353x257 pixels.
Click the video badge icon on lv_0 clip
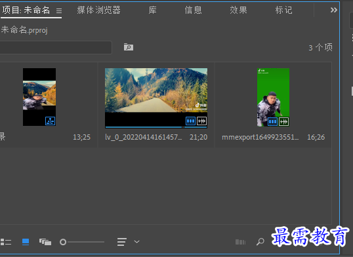point(190,121)
